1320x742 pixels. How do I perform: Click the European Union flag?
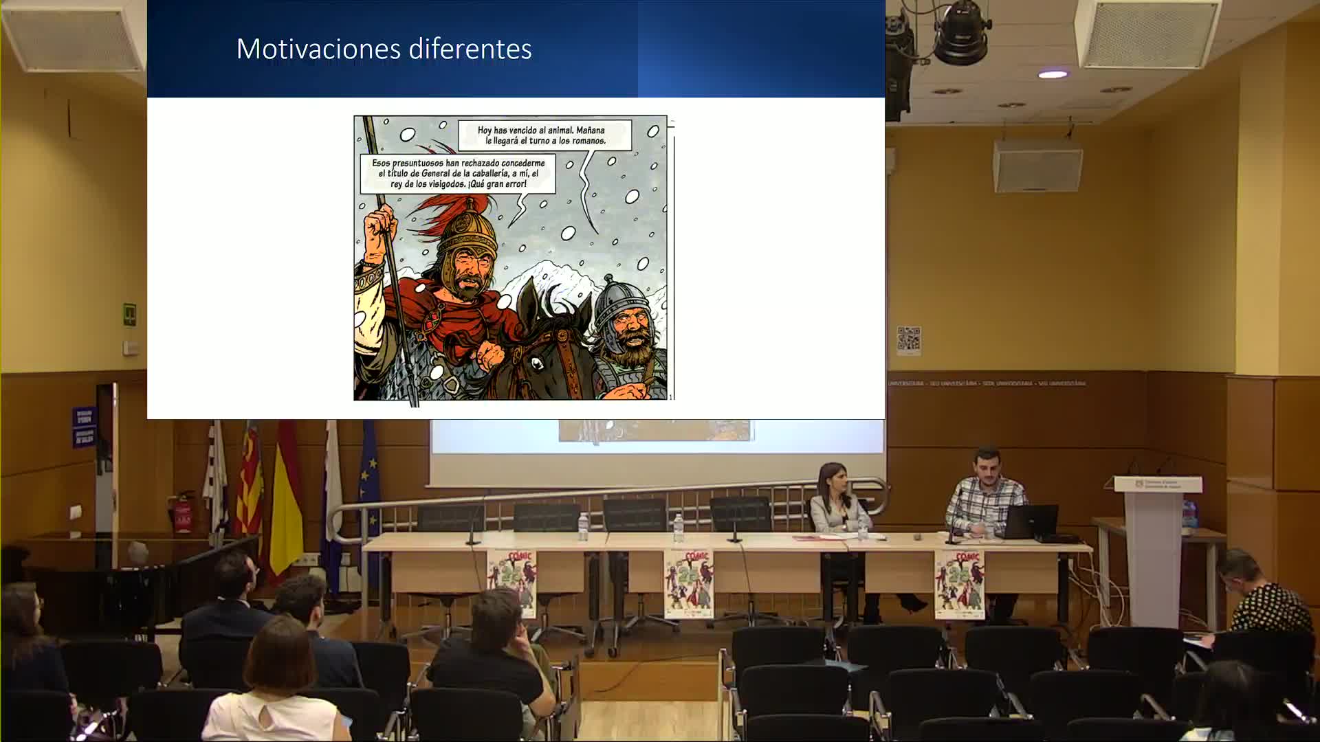(x=369, y=481)
